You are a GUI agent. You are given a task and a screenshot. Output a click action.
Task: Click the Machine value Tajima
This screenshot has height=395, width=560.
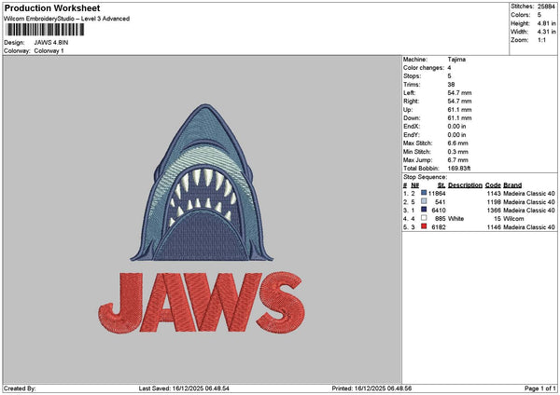point(457,59)
